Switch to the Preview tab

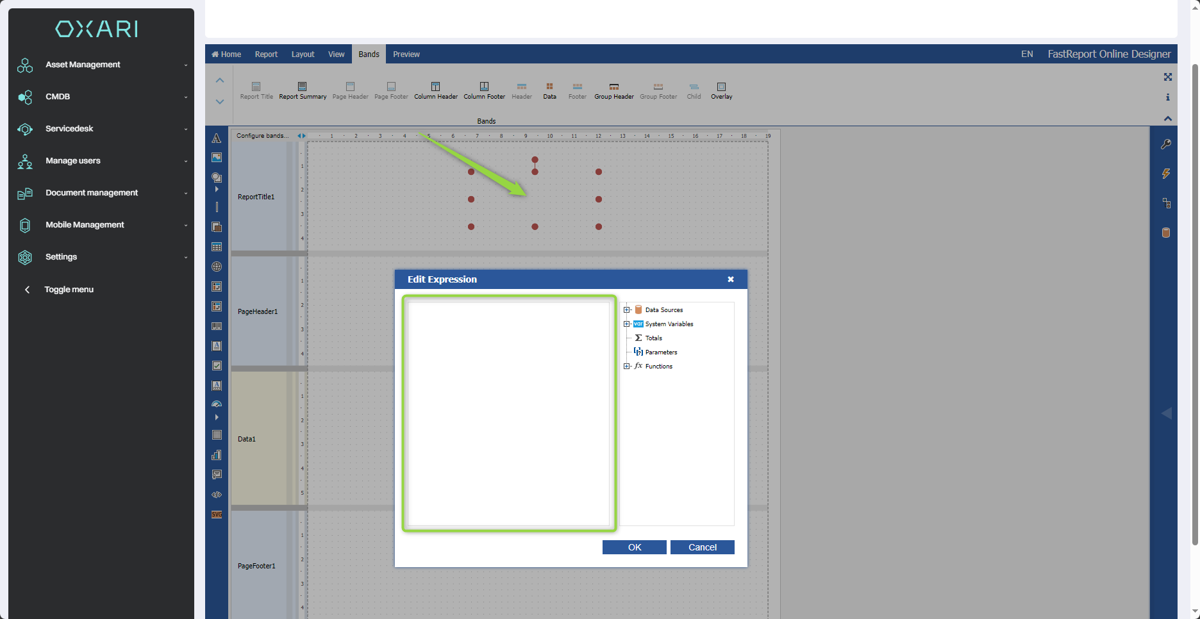coord(406,54)
